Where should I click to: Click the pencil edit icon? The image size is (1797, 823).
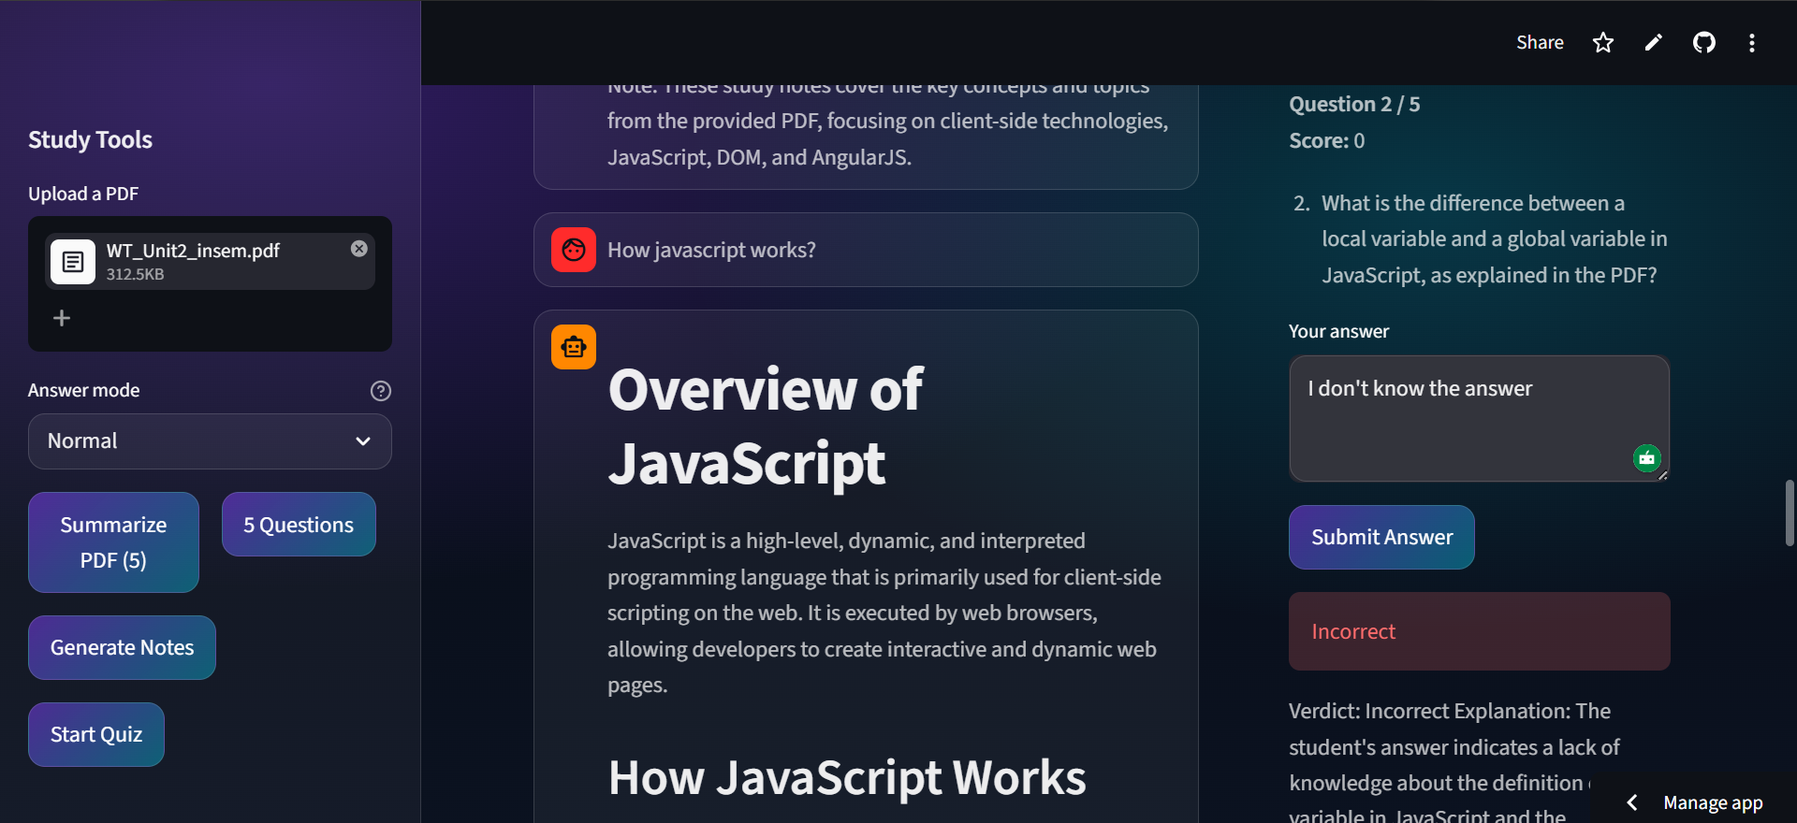point(1654,43)
